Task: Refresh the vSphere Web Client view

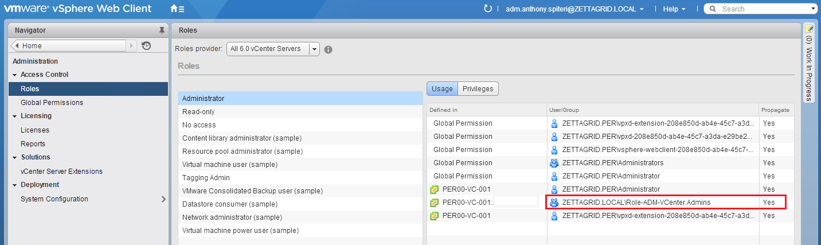Action: (x=488, y=9)
